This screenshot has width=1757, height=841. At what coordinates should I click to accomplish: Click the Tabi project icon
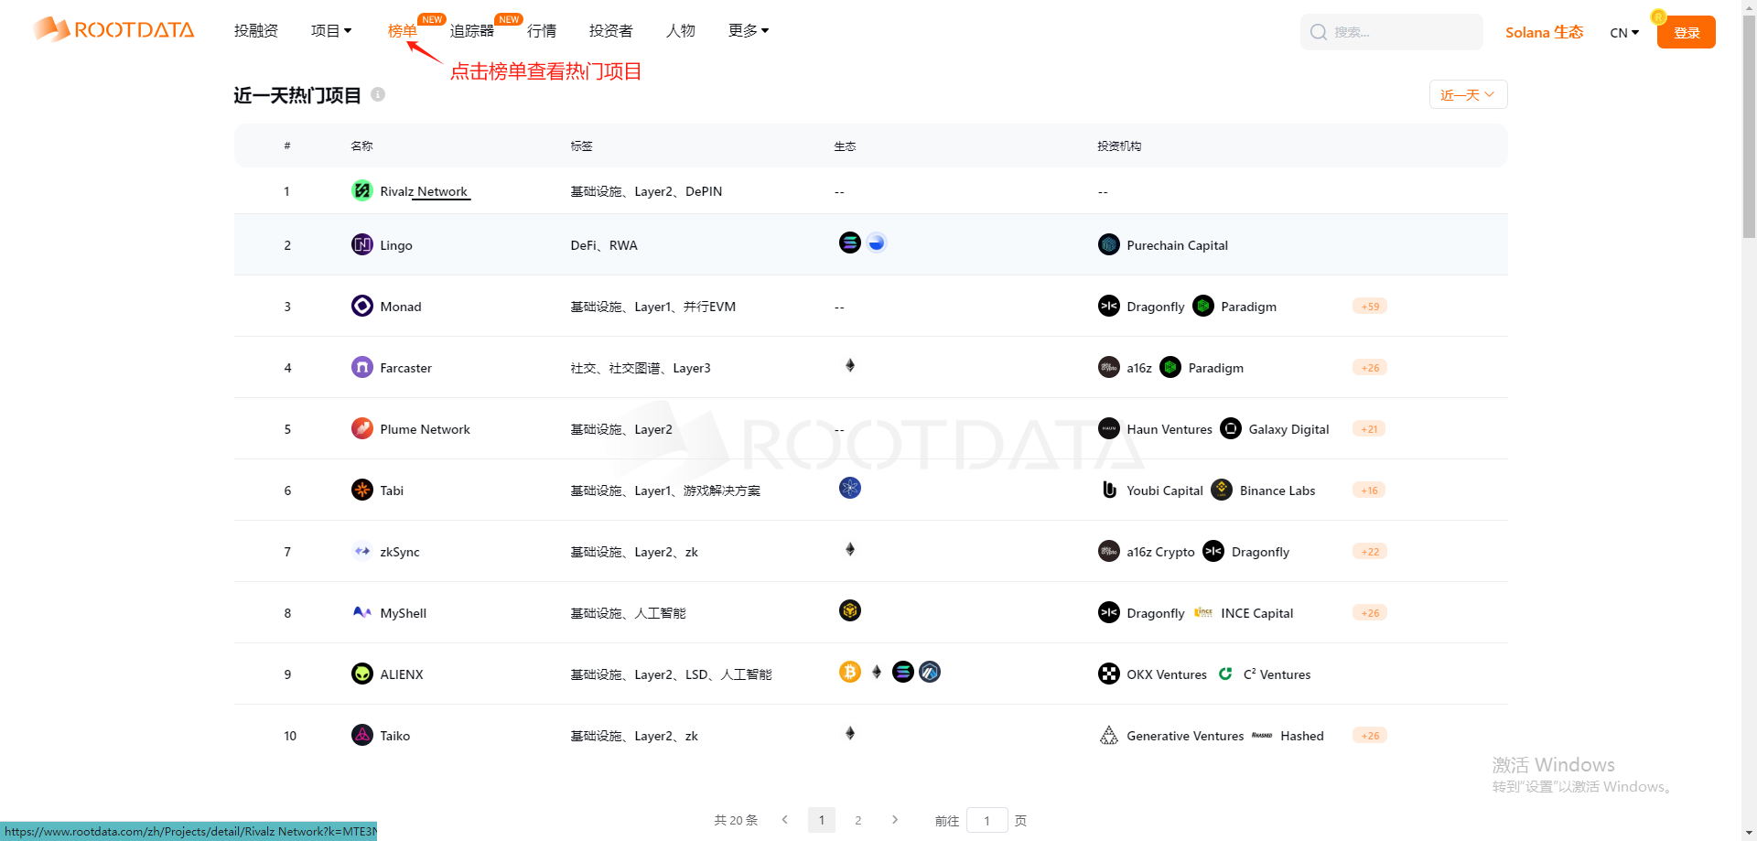pyautogui.click(x=362, y=490)
